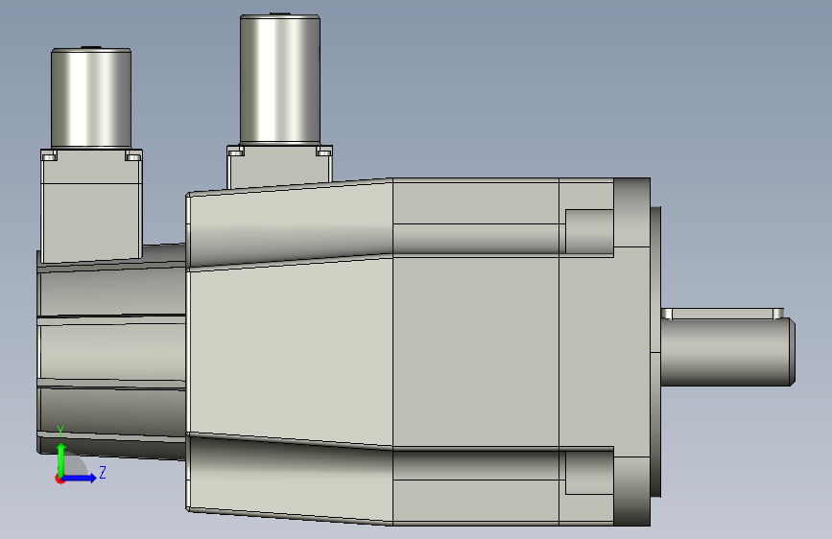Click the Z axis label
832x539 pixels.
click(103, 472)
